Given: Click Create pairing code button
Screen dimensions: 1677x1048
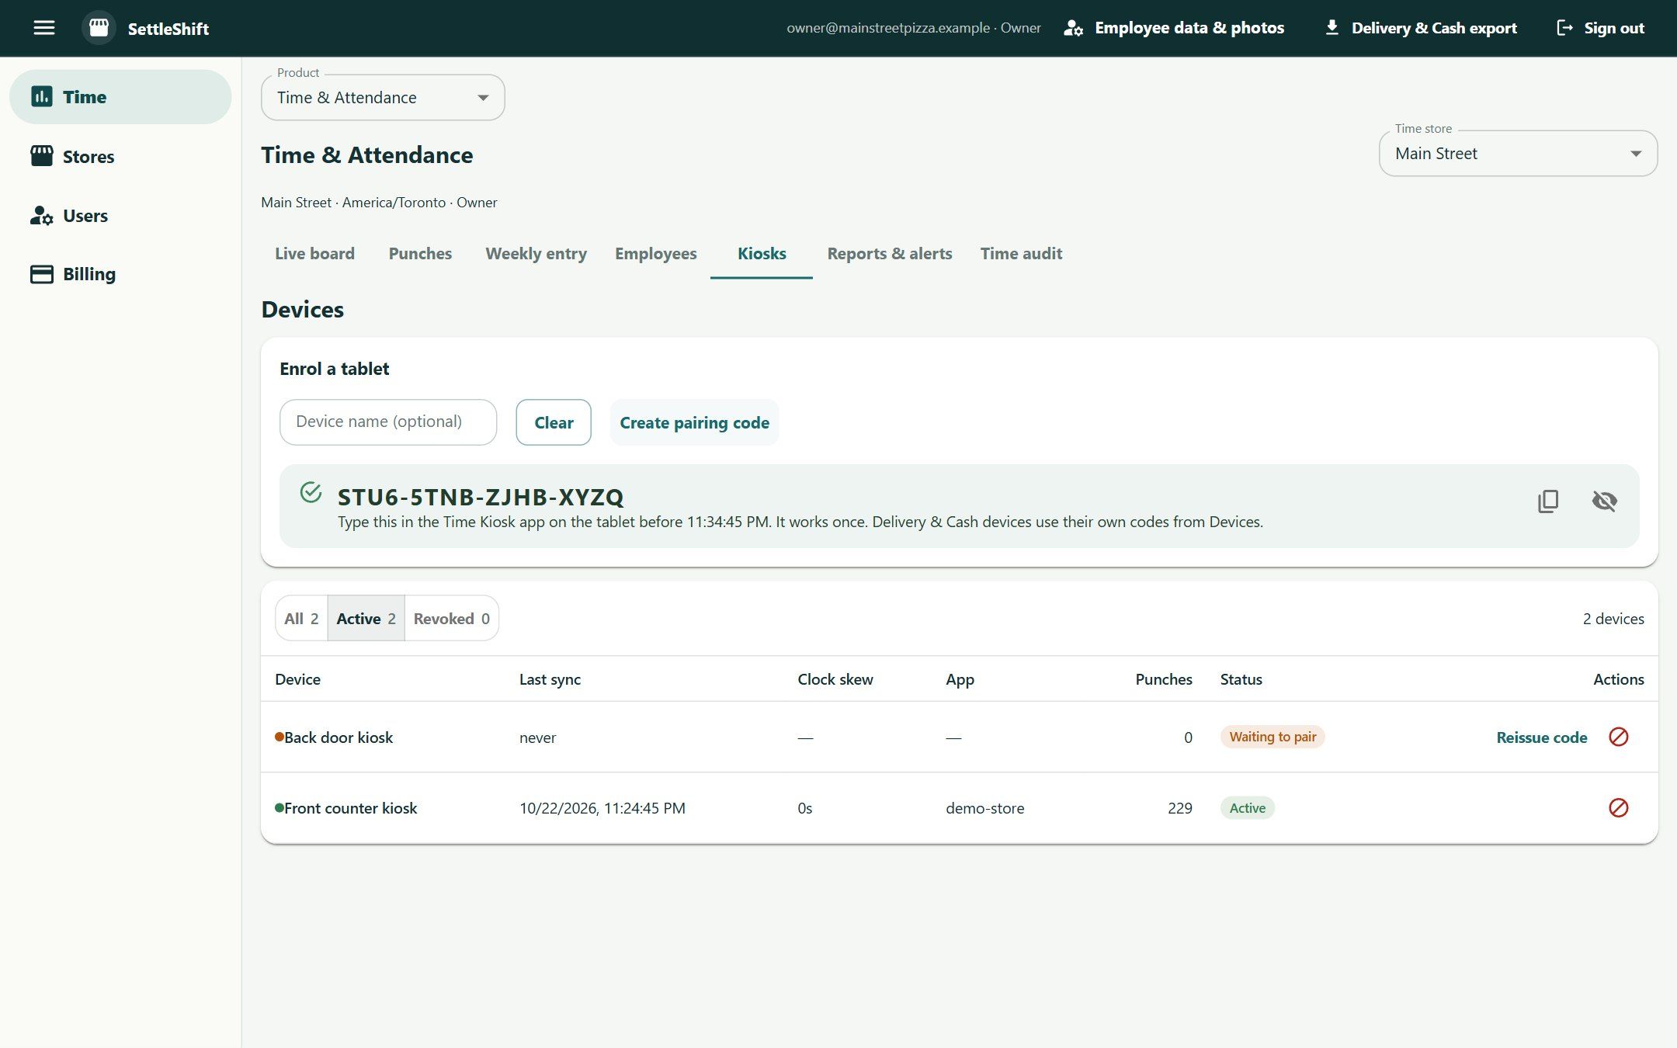Looking at the screenshot, I should pyautogui.click(x=694, y=422).
